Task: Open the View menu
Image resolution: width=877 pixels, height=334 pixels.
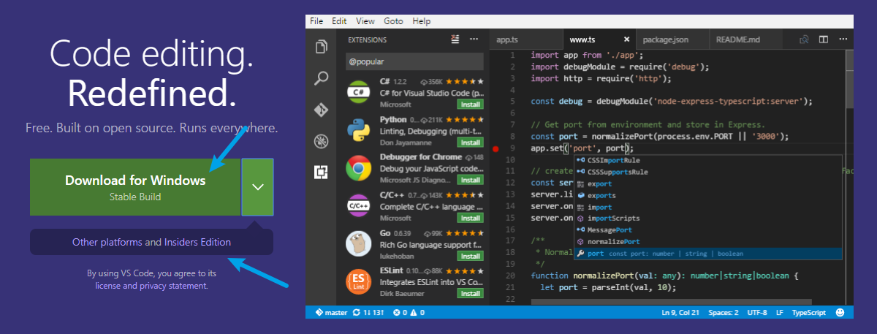Action: point(365,21)
